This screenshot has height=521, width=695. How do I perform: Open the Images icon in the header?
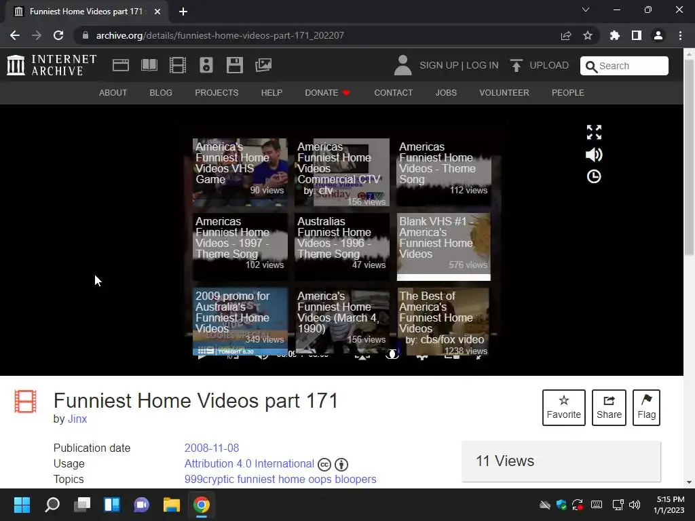(x=263, y=65)
